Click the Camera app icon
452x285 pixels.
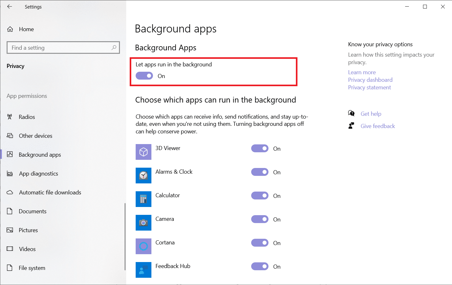pos(143,223)
